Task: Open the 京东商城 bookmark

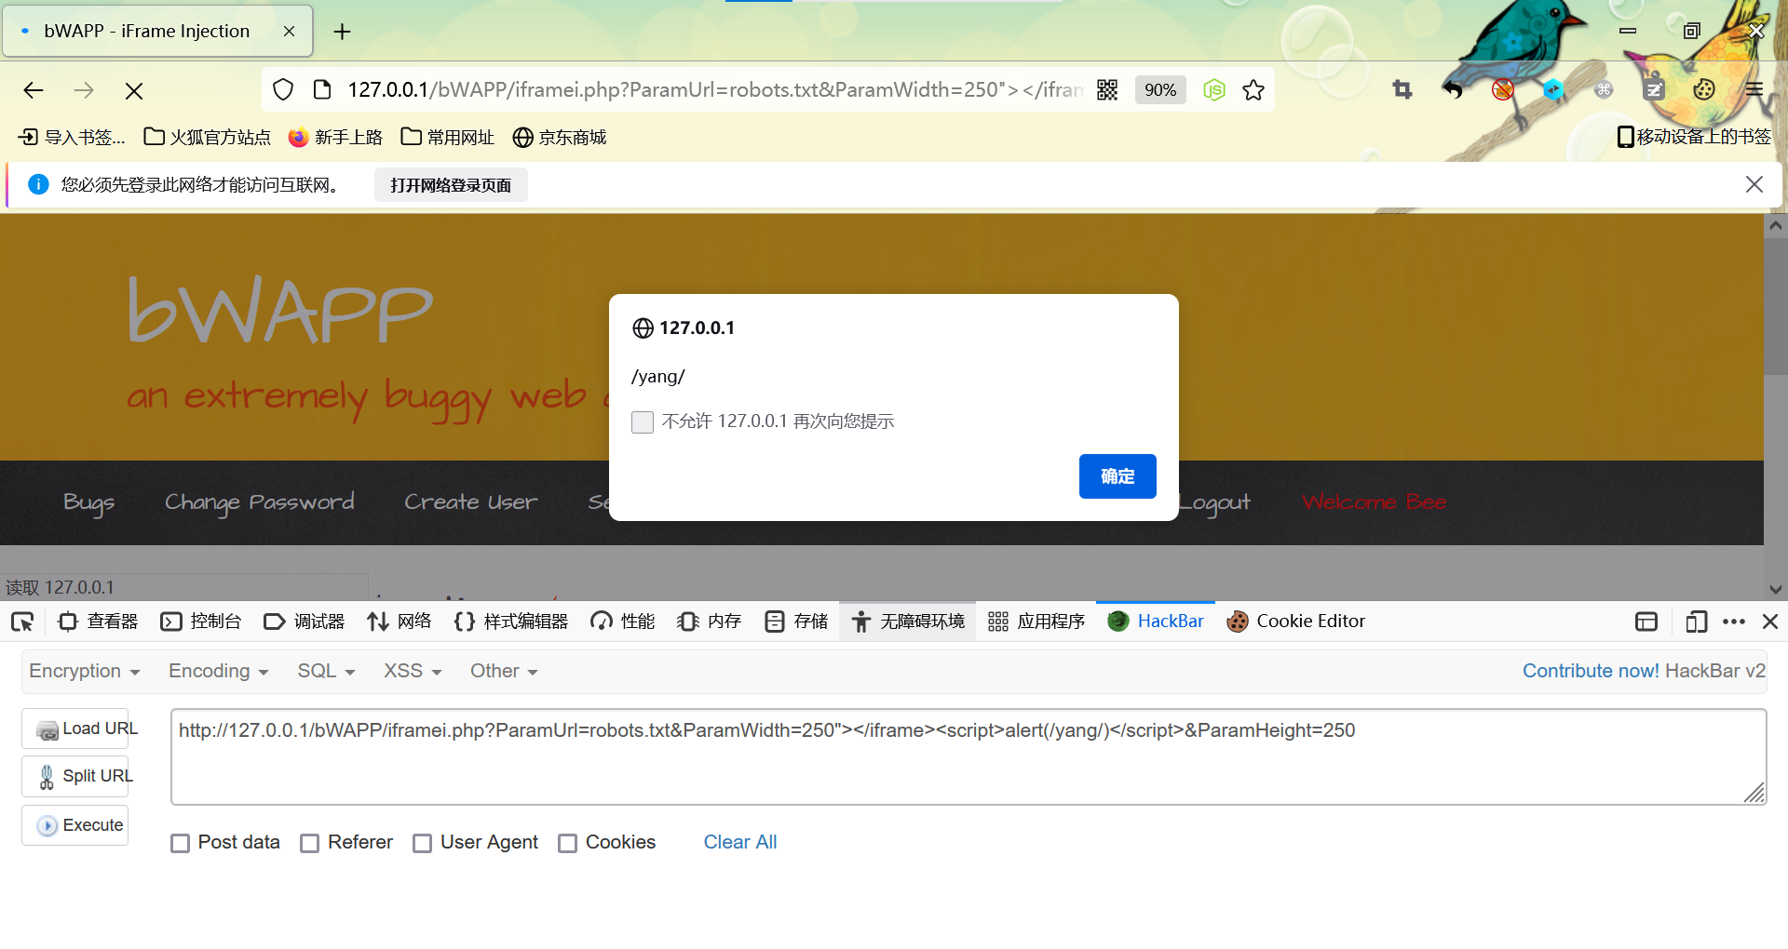Action: pos(560,137)
